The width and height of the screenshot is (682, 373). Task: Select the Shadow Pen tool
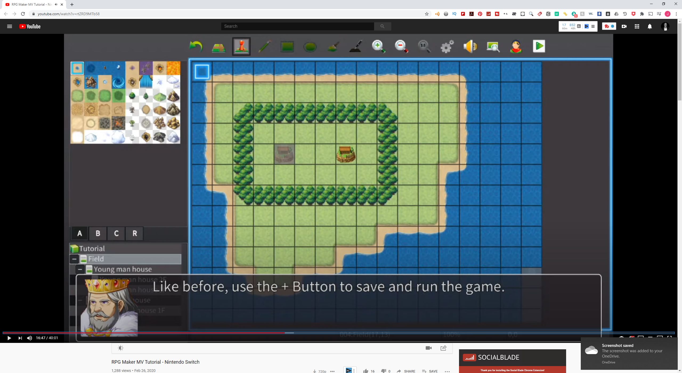pos(356,46)
